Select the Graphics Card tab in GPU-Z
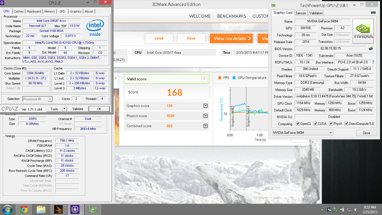This screenshot has height=215, width=382. [x=283, y=13]
